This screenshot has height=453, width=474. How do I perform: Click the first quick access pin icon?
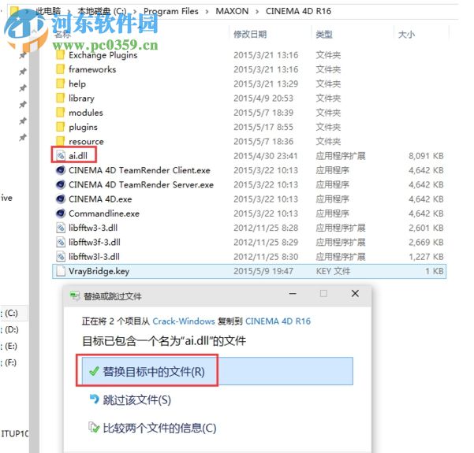(23, 55)
